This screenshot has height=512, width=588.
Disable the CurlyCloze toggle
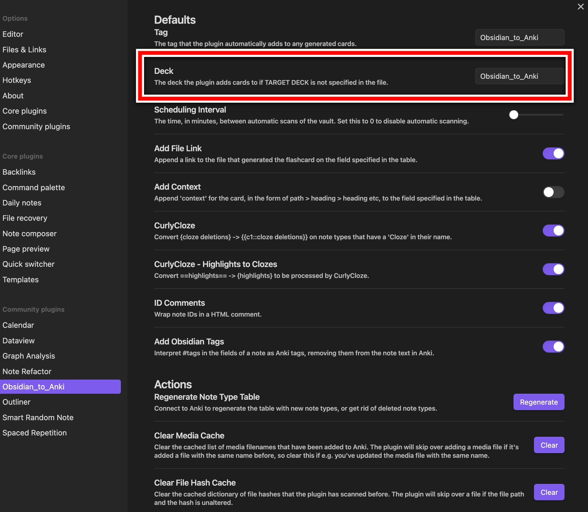553,231
